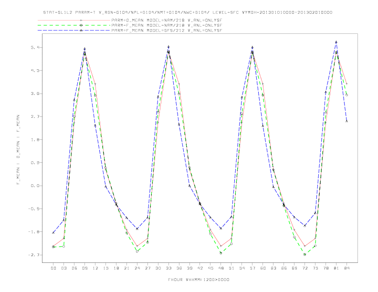Click the x-axis tick label 60
Screen dimensions: 378x292
(x=263, y=268)
